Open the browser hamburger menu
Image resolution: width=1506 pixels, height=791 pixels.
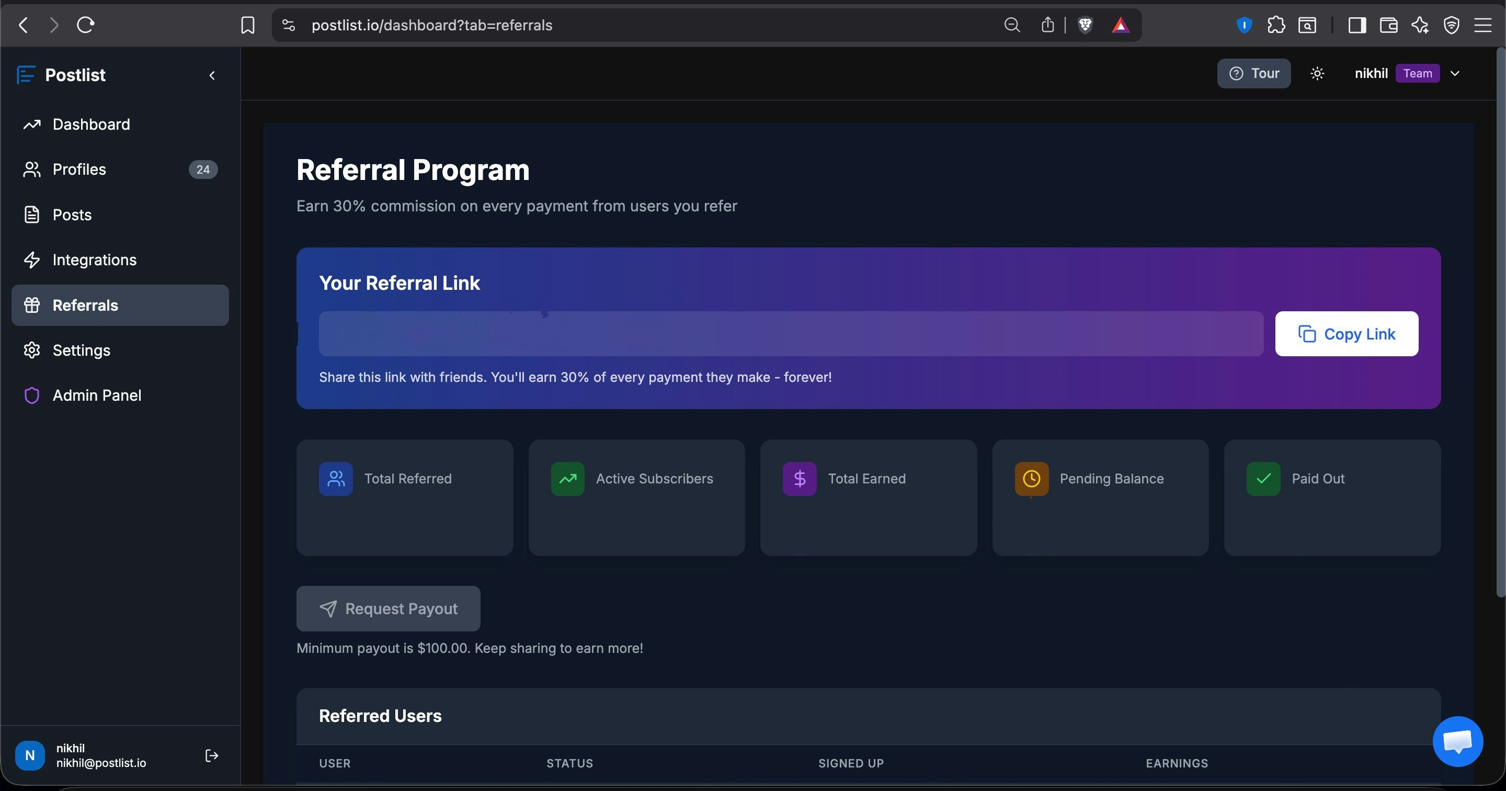(1482, 25)
